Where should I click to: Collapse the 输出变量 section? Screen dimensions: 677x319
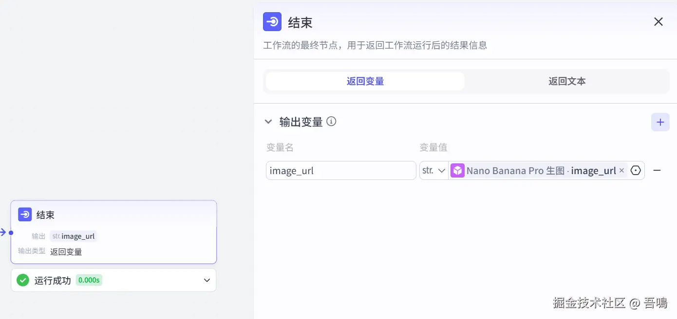click(x=268, y=122)
